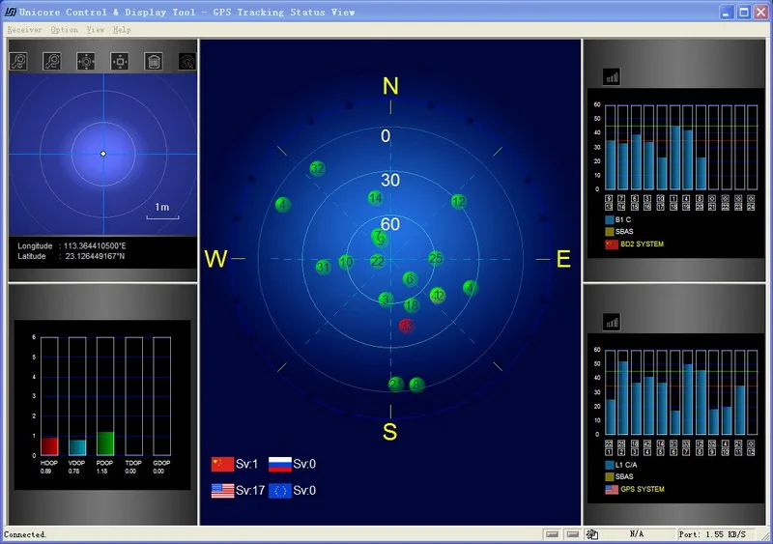Open the Option menu

(x=65, y=30)
